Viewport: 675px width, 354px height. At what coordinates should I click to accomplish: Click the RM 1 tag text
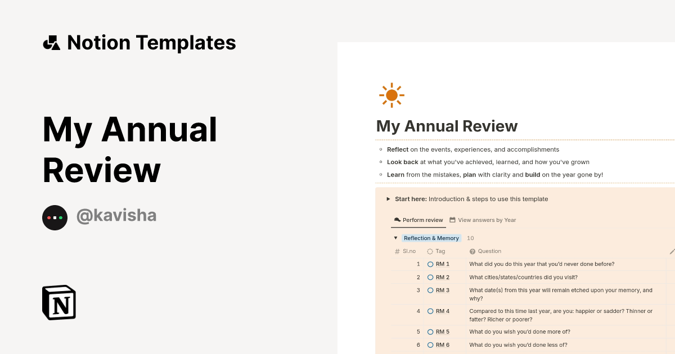443,264
